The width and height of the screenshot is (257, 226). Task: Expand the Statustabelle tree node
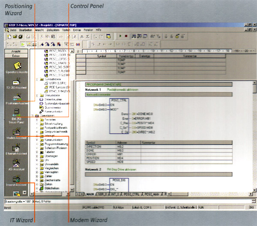[37, 95]
